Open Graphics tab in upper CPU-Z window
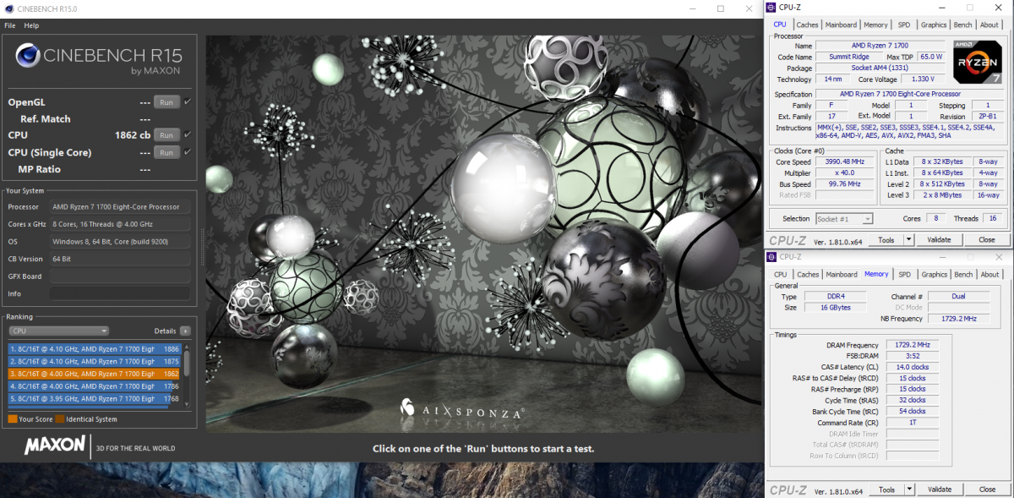Image resolution: width=1014 pixels, height=498 pixels. tap(934, 25)
